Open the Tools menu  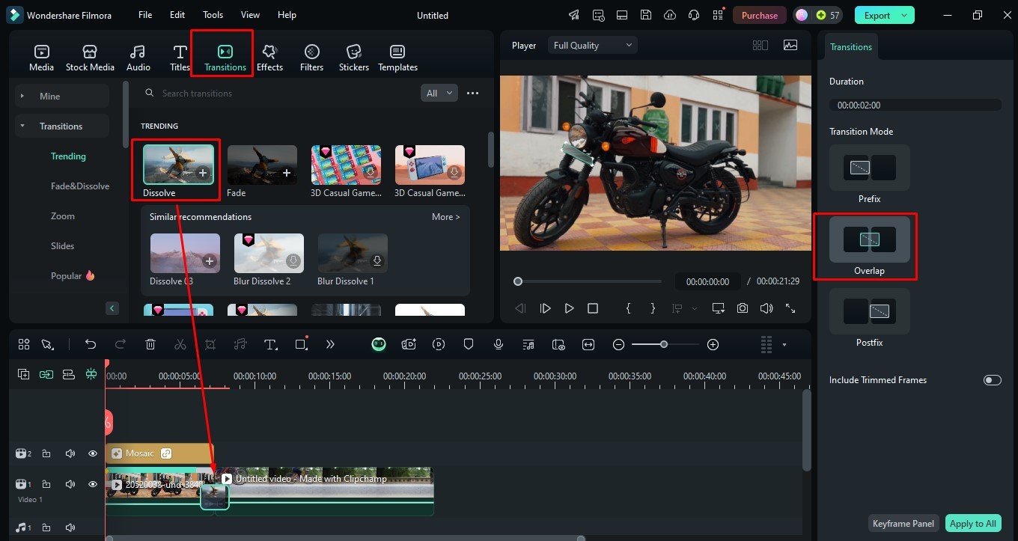click(213, 15)
